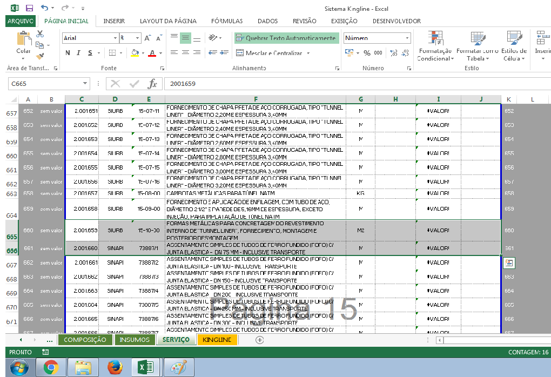Activate the Format Painter brush
This screenshot has height=377, width=551.
tap(40, 56)
